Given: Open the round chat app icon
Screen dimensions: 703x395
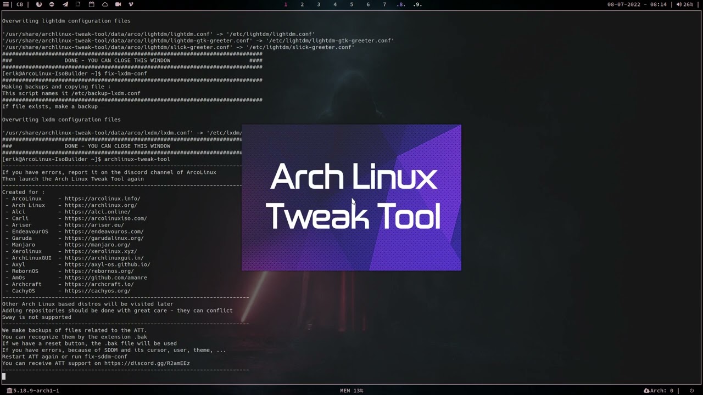Looking at the screenshot, I should [x=52, y=4].
